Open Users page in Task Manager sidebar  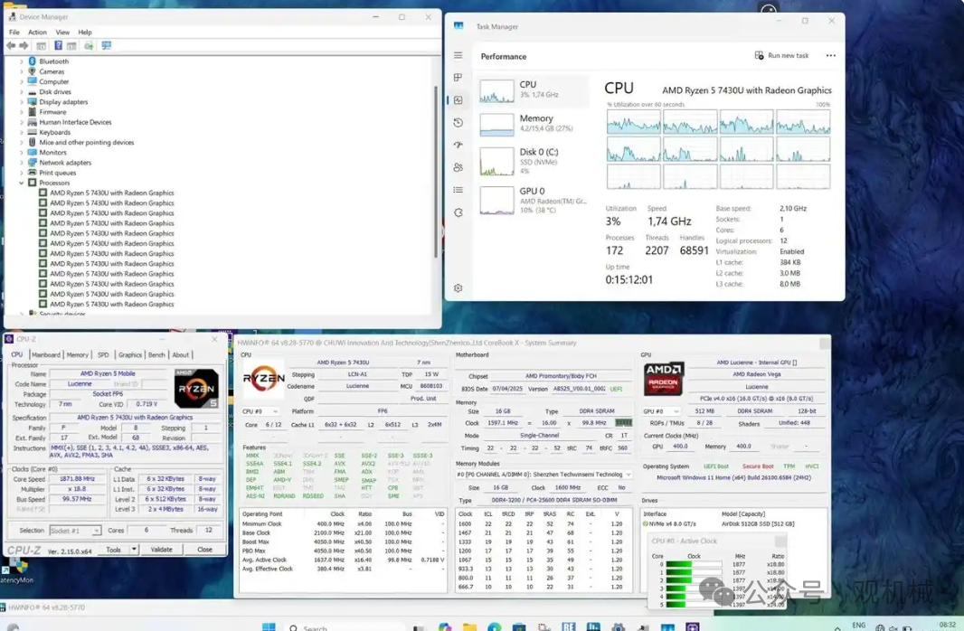(458, 167)
